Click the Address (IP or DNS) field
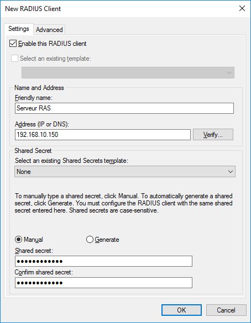The width and height of the screenshot is (251, 323). [x=103, y=135]
